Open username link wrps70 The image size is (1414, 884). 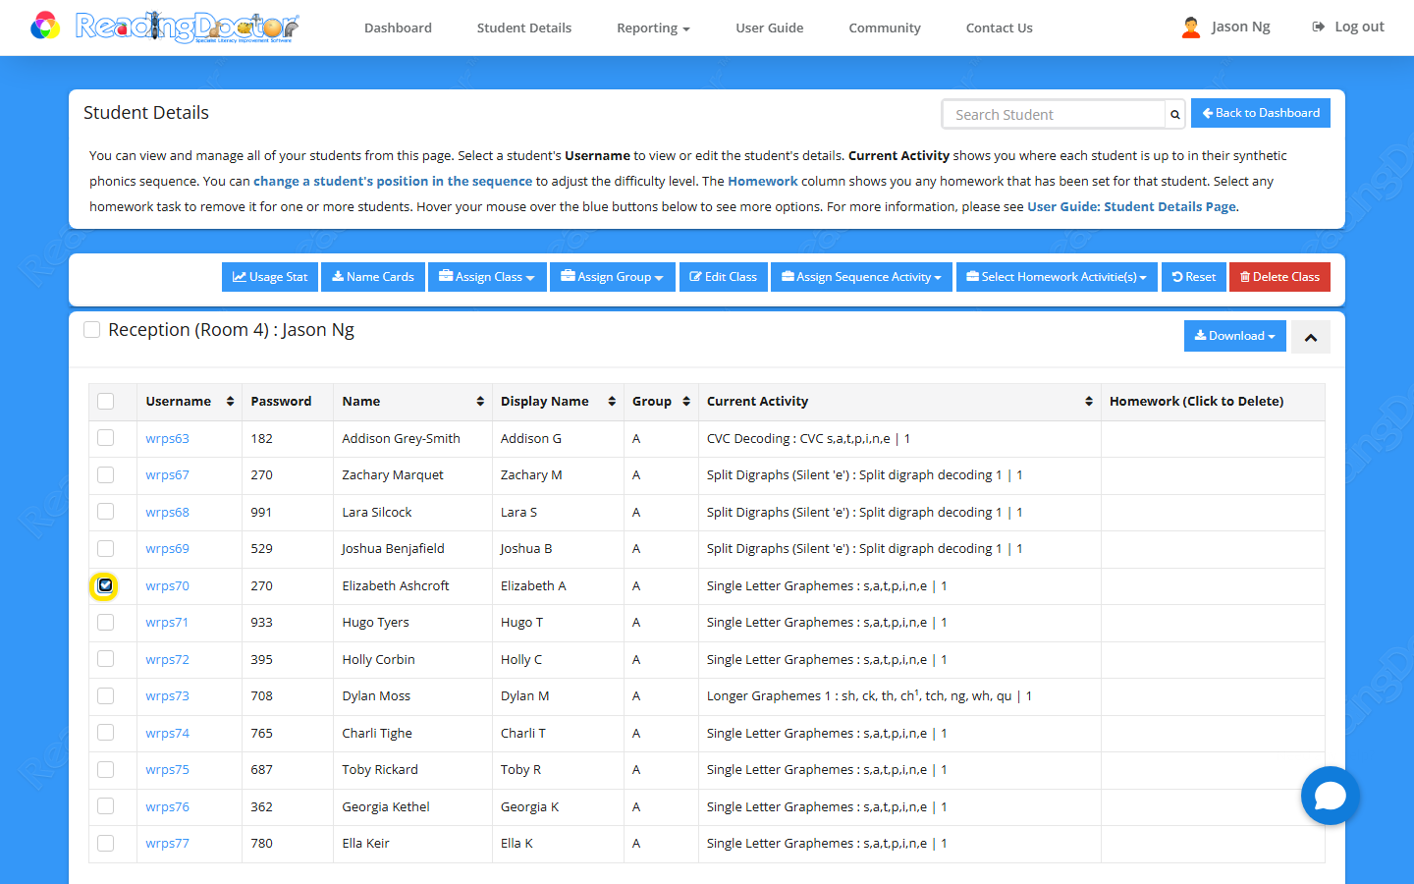167,585
